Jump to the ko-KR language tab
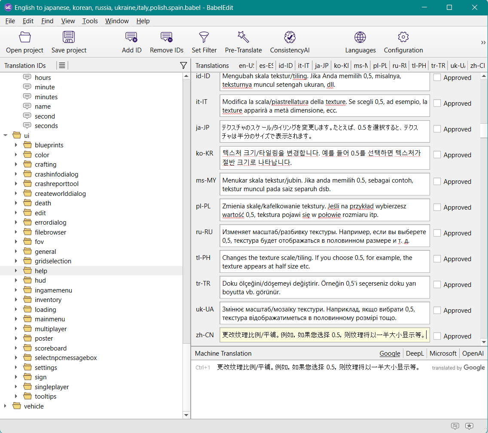 [x=341, y=66]
